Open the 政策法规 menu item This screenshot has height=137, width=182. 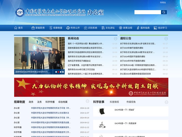[x=128, y=28]
